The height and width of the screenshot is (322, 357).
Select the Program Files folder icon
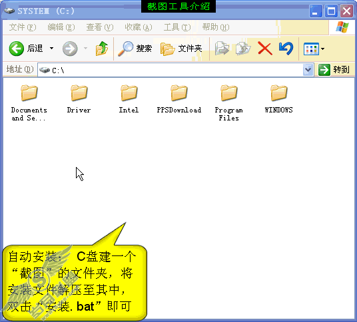229,92
